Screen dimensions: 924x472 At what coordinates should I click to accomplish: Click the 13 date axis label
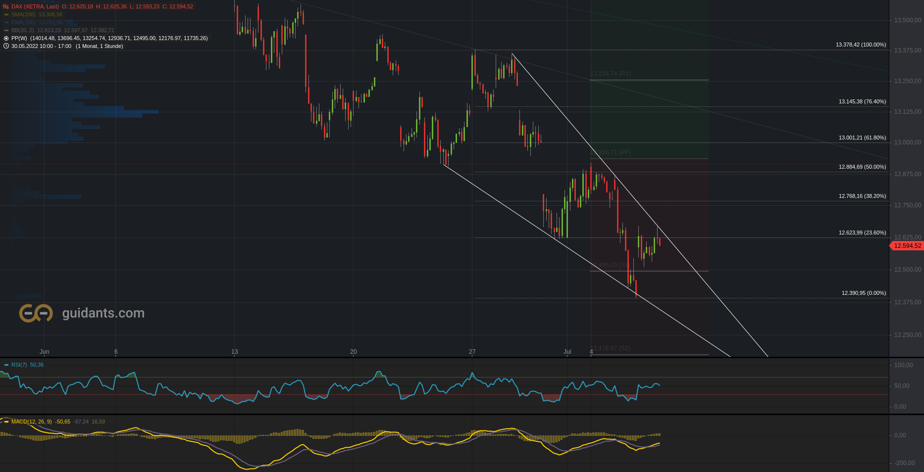coord(235,352)
